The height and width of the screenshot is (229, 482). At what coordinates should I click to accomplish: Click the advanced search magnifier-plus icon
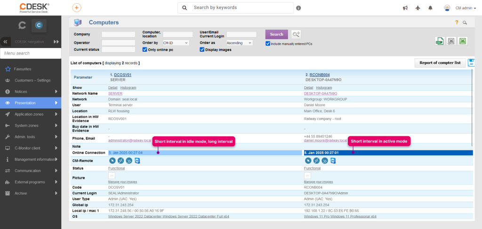click(x=296, y=34)
